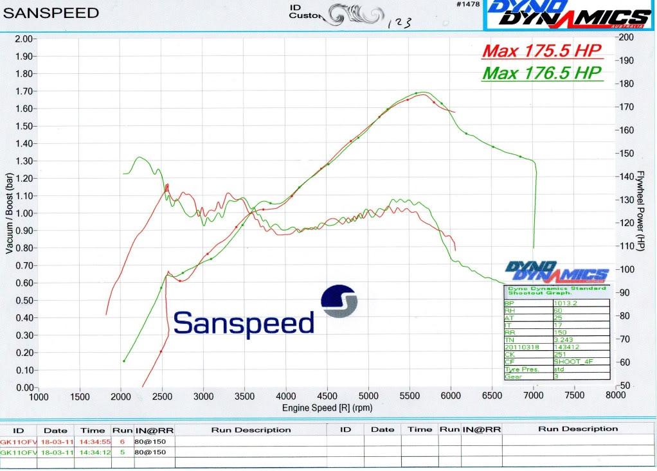Viewport: 657px width, 471px height.
Task: Click run number 5 in the run table
Action: coord(122,452)
